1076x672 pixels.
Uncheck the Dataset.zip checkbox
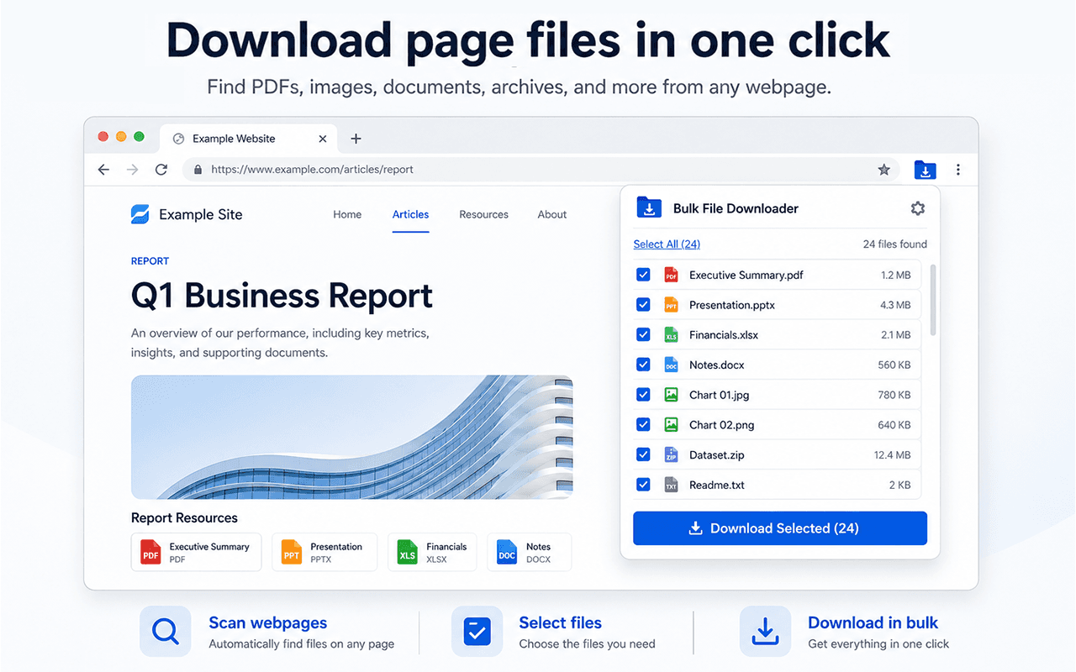click(x=643, y=454)
